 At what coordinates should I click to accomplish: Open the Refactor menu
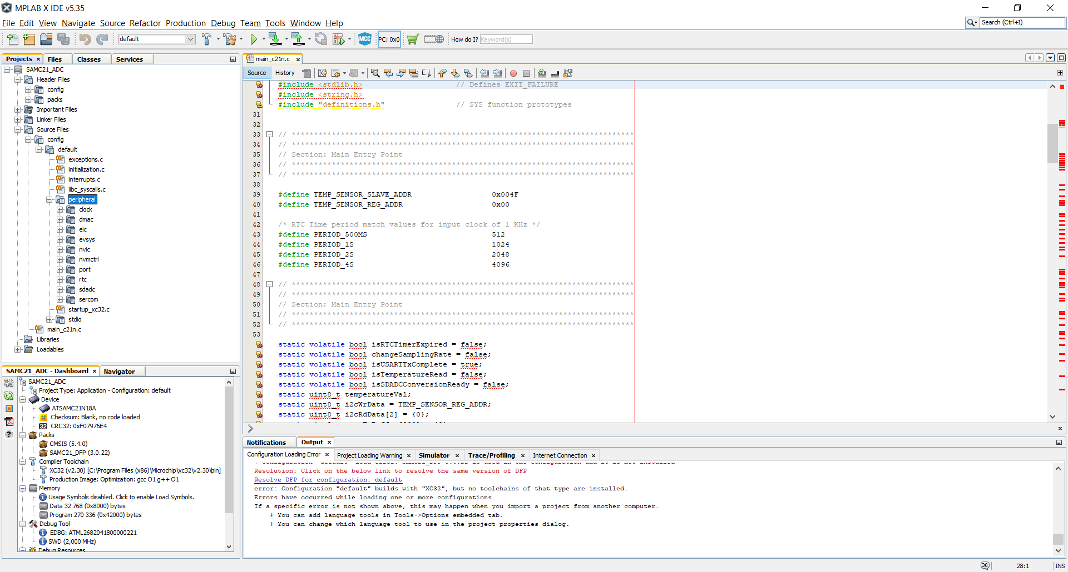[145, 23]
